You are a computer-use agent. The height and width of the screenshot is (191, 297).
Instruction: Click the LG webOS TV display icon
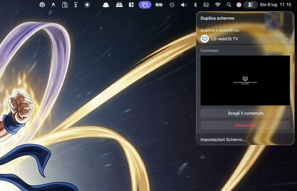click(204, 39)
